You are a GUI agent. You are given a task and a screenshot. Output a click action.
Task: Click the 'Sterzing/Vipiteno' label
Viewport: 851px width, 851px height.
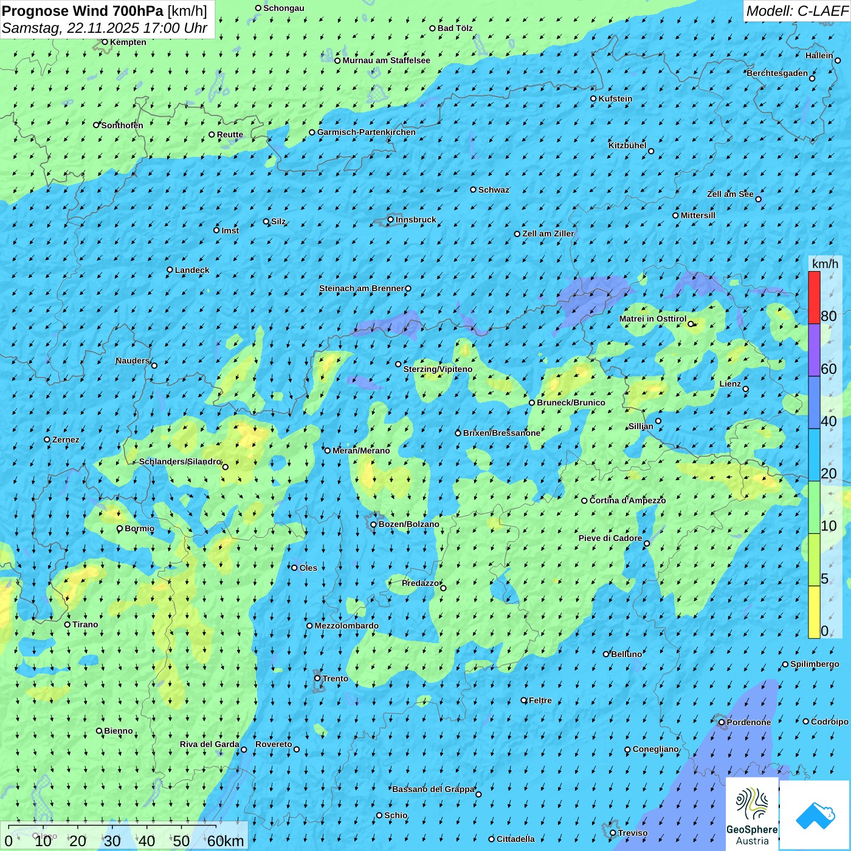pos(438,369)
